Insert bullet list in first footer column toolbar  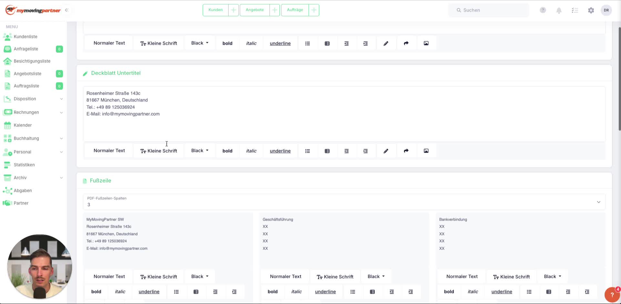(176, 292)
